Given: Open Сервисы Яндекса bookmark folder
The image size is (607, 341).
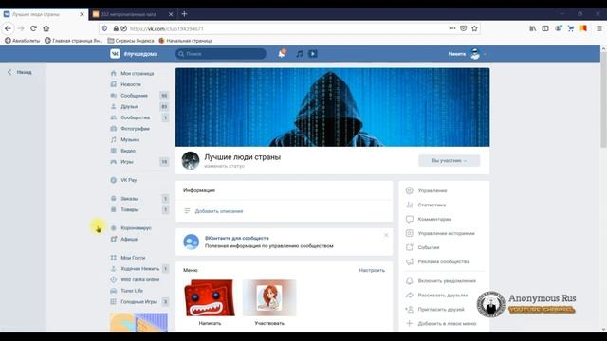Looking at the screenshot, I should [131, 40].
